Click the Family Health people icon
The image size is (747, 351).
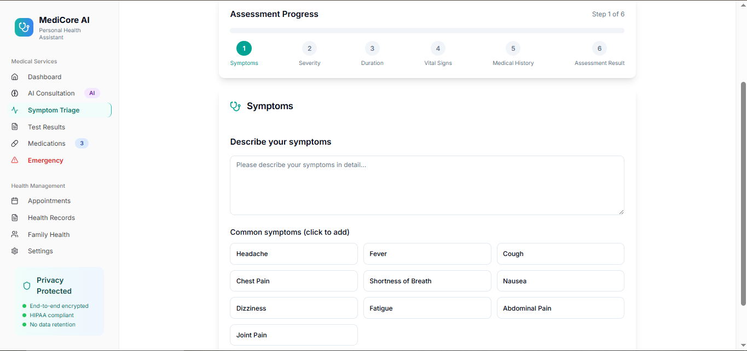tap(15, 235)
